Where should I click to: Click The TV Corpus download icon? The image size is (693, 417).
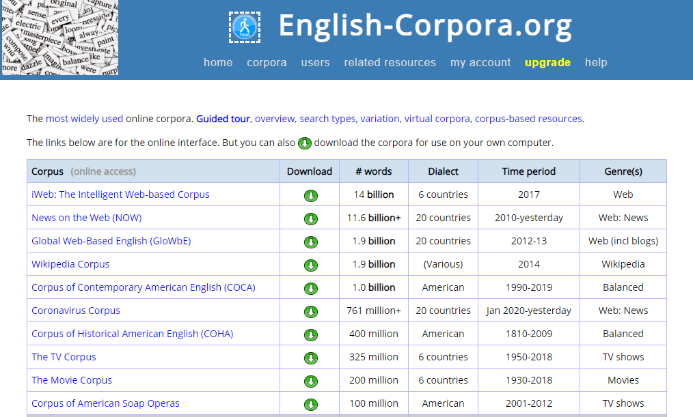tap(311, 358)
